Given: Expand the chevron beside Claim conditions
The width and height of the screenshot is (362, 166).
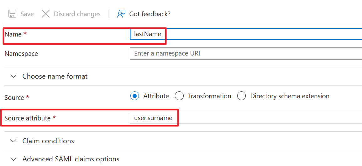Looking at the screenshot, I should coord(13,141).
